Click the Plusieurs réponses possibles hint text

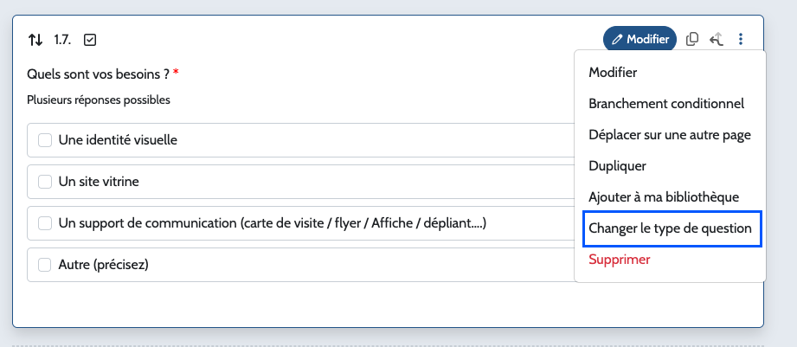coord(99,100)
